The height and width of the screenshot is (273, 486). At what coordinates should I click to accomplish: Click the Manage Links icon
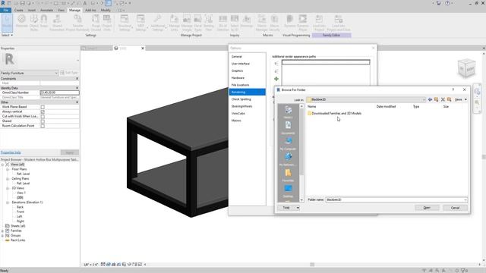pos(174,22)
